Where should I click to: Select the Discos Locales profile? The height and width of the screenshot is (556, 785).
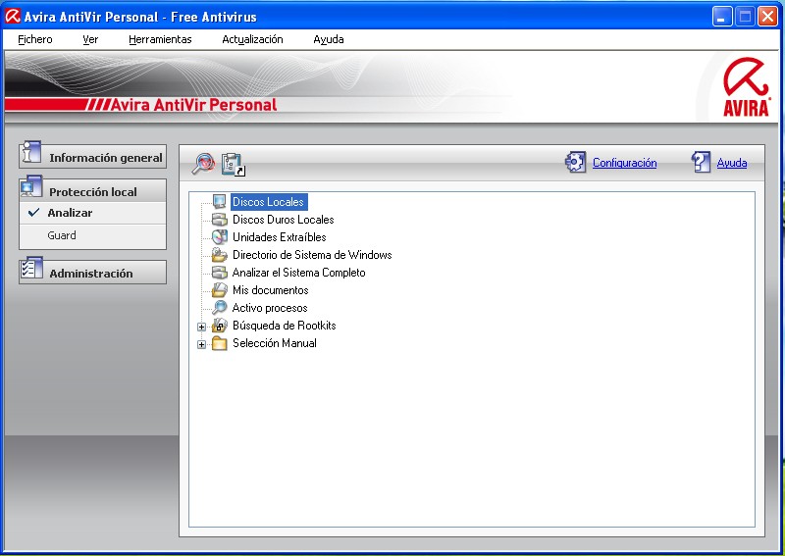(x=269, y=202)
